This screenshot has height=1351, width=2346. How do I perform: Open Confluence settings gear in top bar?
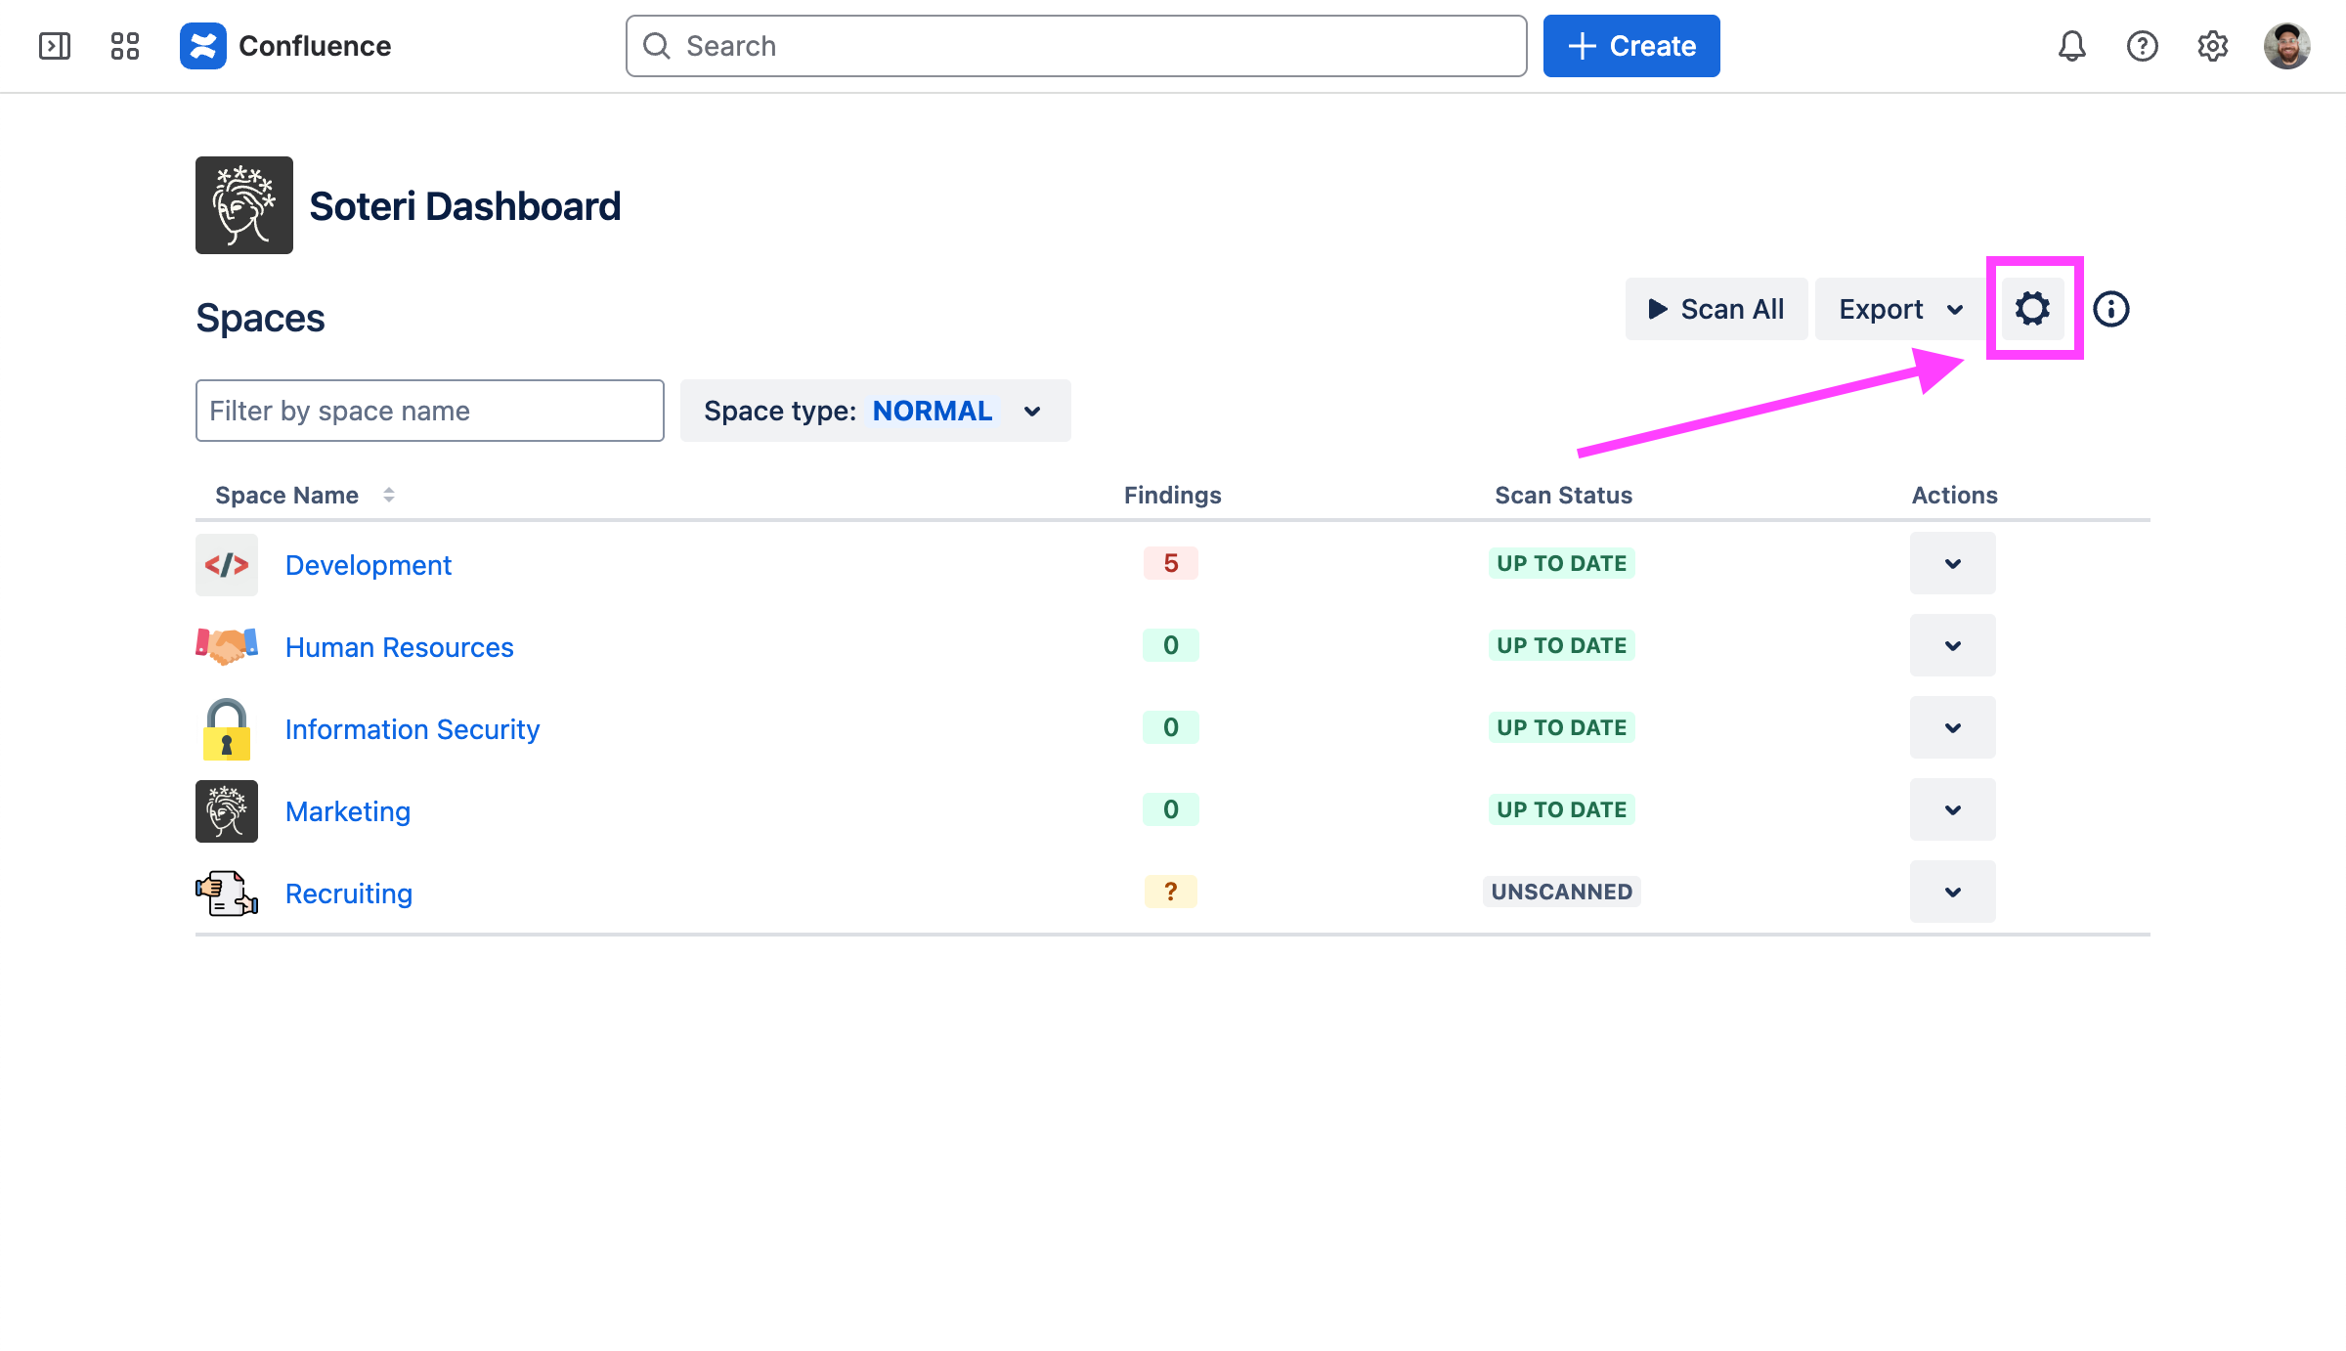click(x=2212, y=46)
